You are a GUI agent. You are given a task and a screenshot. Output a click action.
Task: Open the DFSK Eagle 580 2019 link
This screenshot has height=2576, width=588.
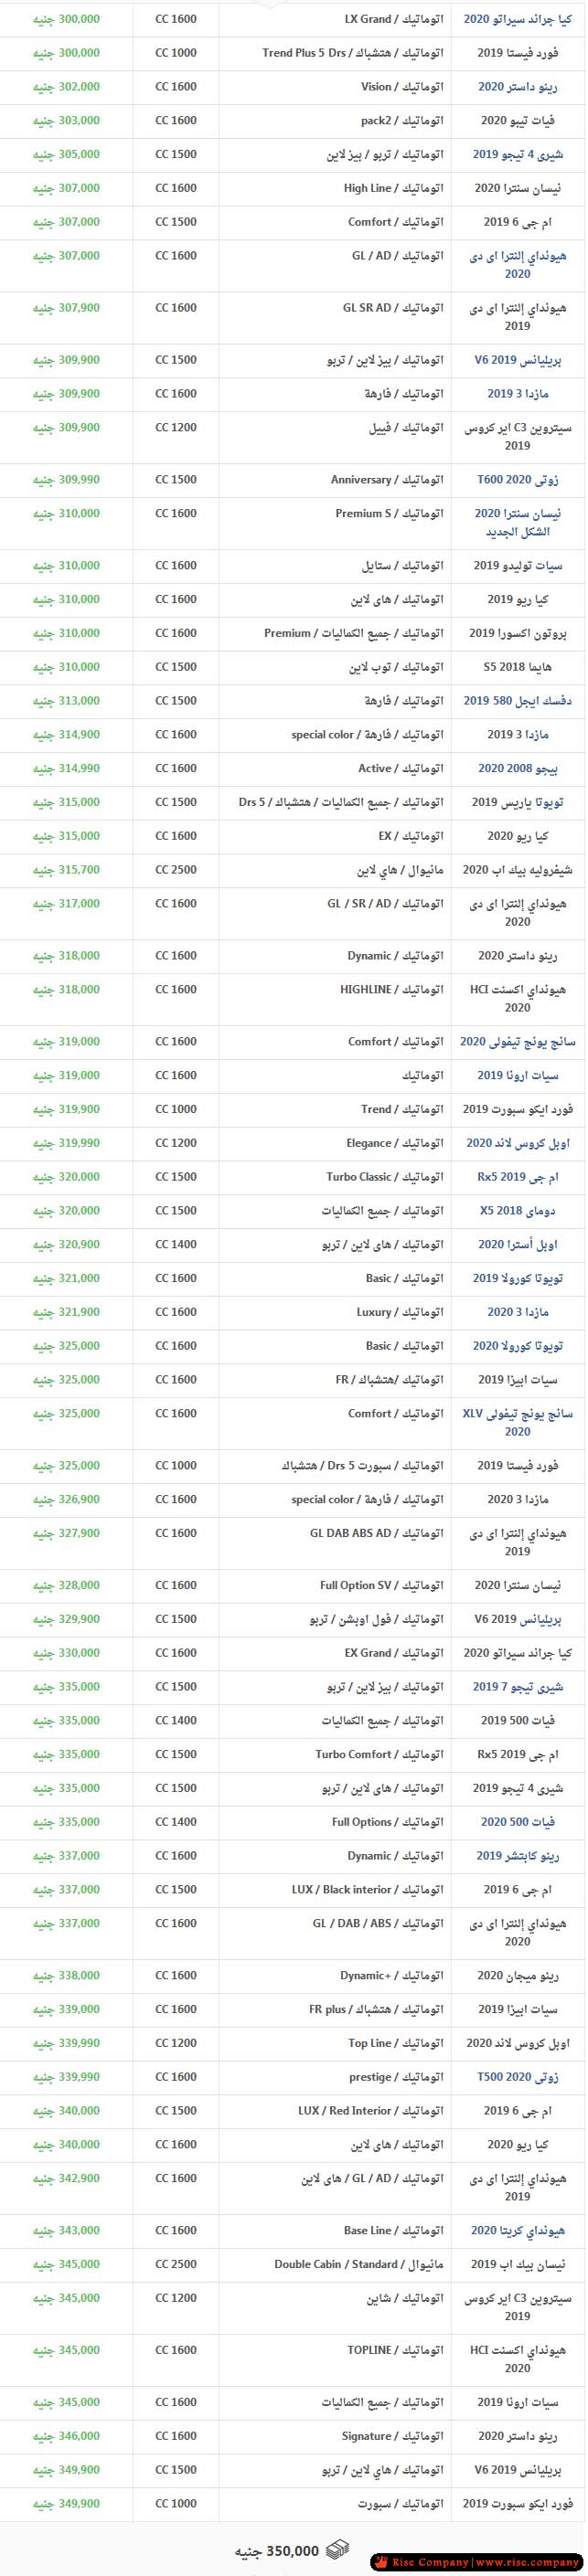(518, 702)
